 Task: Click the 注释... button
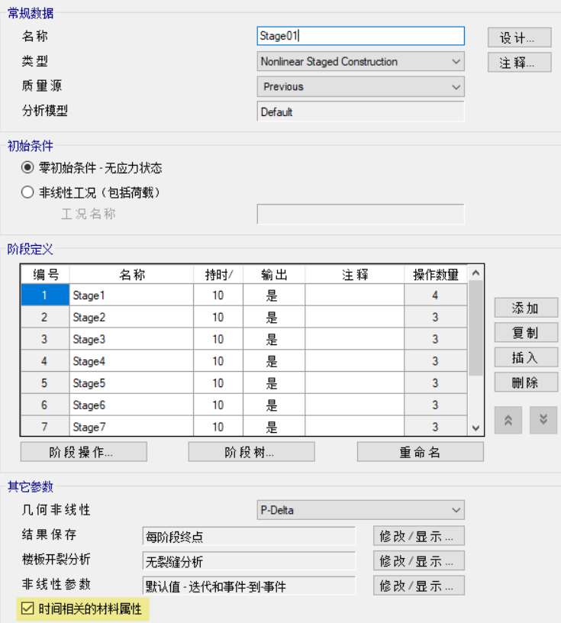click(519, 63)
